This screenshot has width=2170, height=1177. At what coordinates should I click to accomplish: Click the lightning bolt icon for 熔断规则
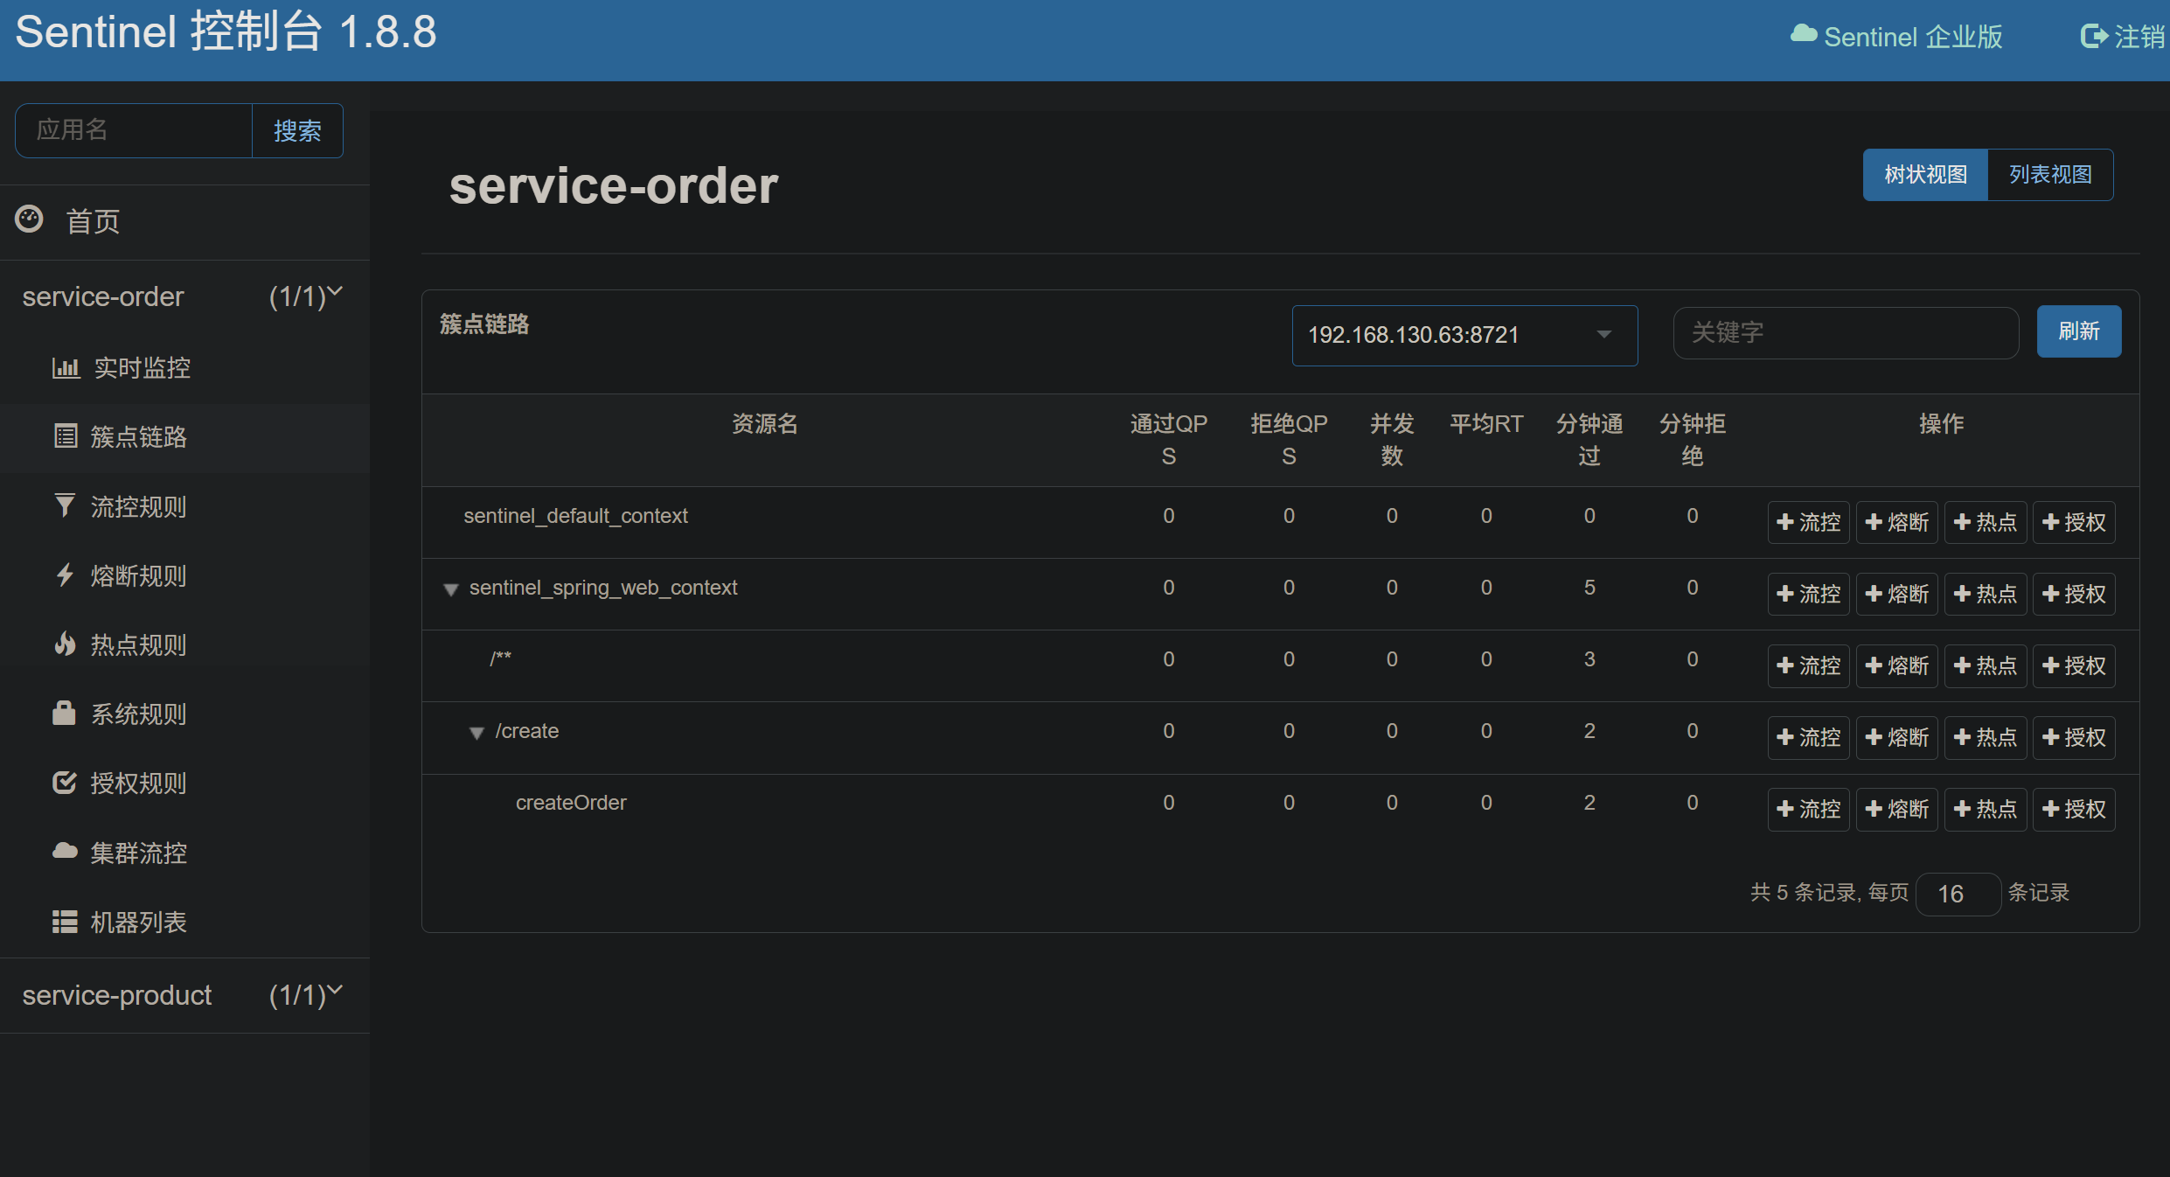coord(65,575)
